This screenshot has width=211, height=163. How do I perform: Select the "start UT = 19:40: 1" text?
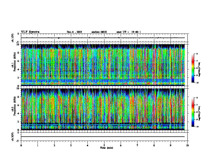click(129, 32)
